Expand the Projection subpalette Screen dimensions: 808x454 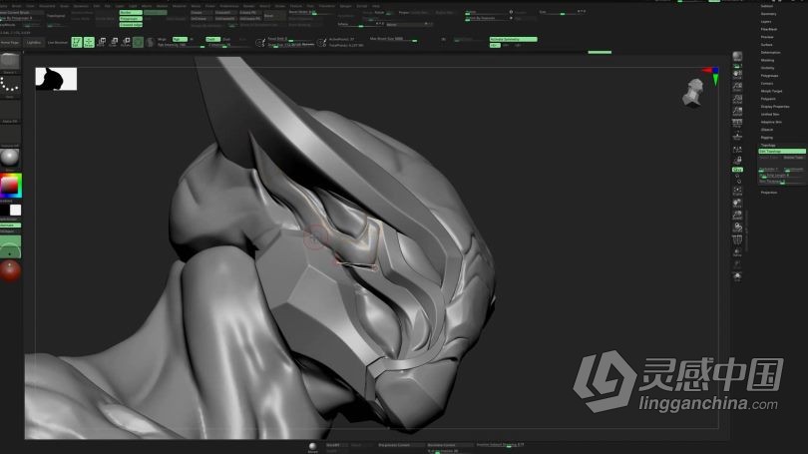pos(769,193)
